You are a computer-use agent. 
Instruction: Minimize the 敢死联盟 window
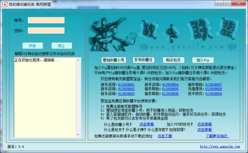point(219,3)
